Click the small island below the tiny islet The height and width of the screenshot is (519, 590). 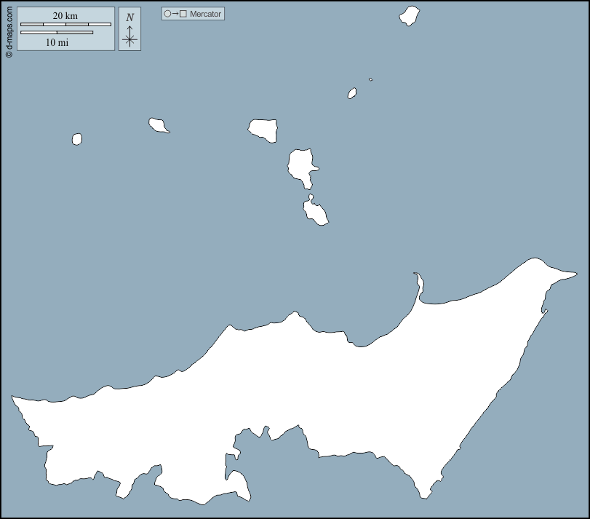coord(352,93)
